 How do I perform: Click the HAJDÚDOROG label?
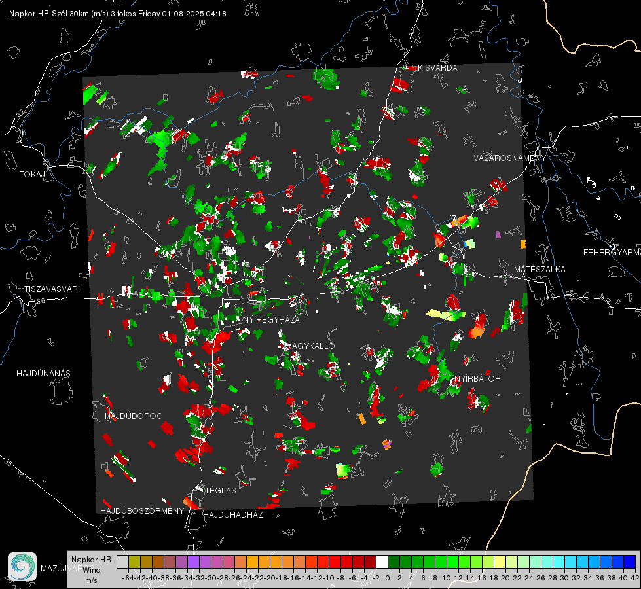click(134, 416)
